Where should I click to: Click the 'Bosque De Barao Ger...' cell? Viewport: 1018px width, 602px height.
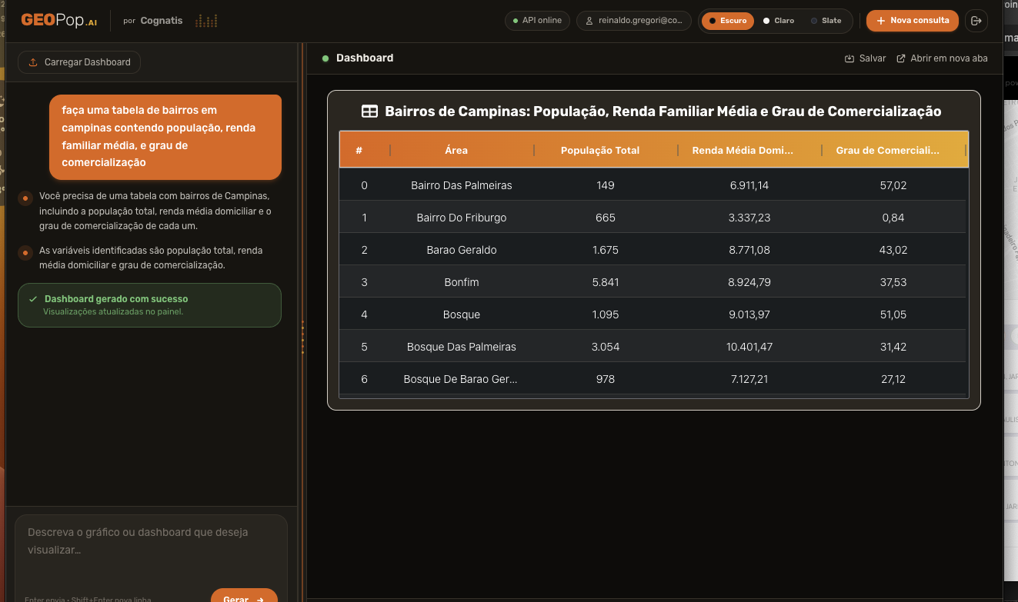(462, 379)
